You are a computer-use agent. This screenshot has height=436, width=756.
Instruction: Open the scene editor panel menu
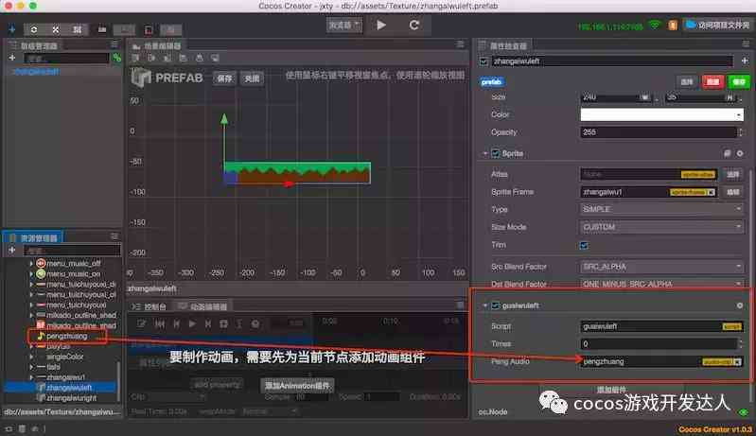[460, 44]
